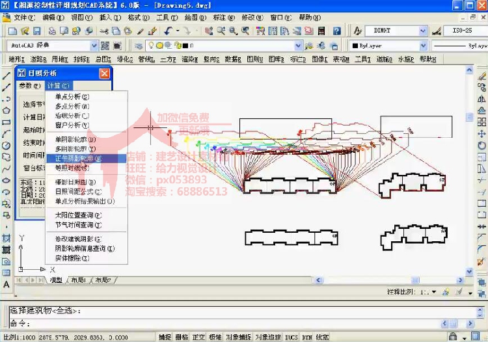This screenshot has height=342, width=488.
Task: Click the Open file icon
Action: click(25, 31)
